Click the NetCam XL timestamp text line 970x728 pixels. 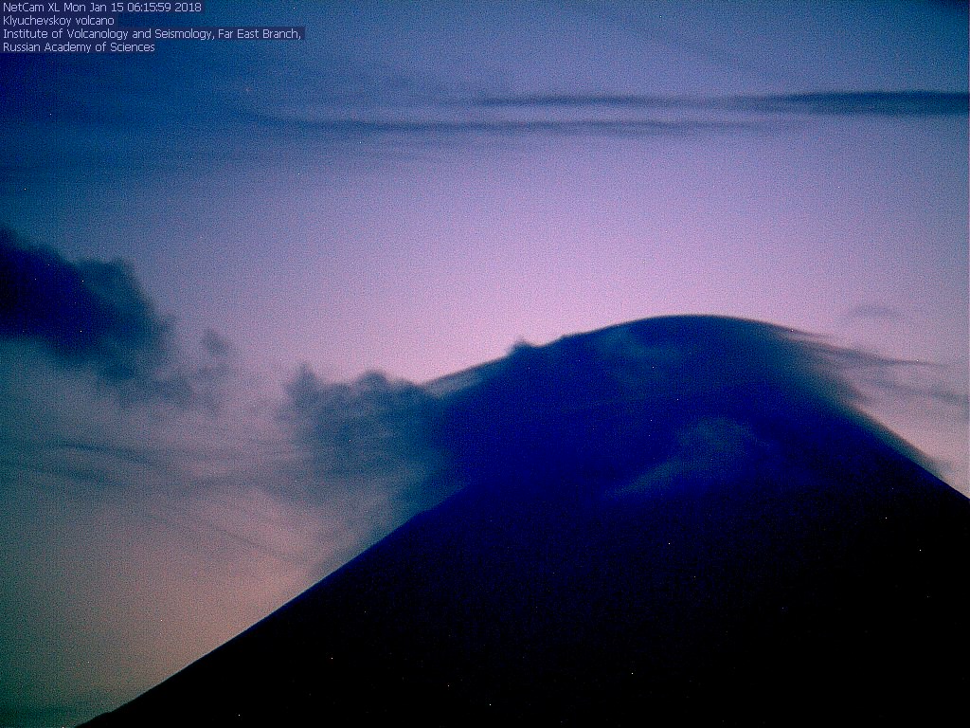[102, 8]
